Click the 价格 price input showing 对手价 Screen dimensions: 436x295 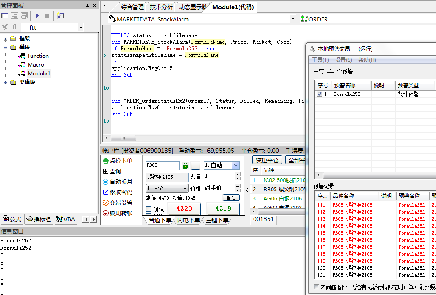218,188
